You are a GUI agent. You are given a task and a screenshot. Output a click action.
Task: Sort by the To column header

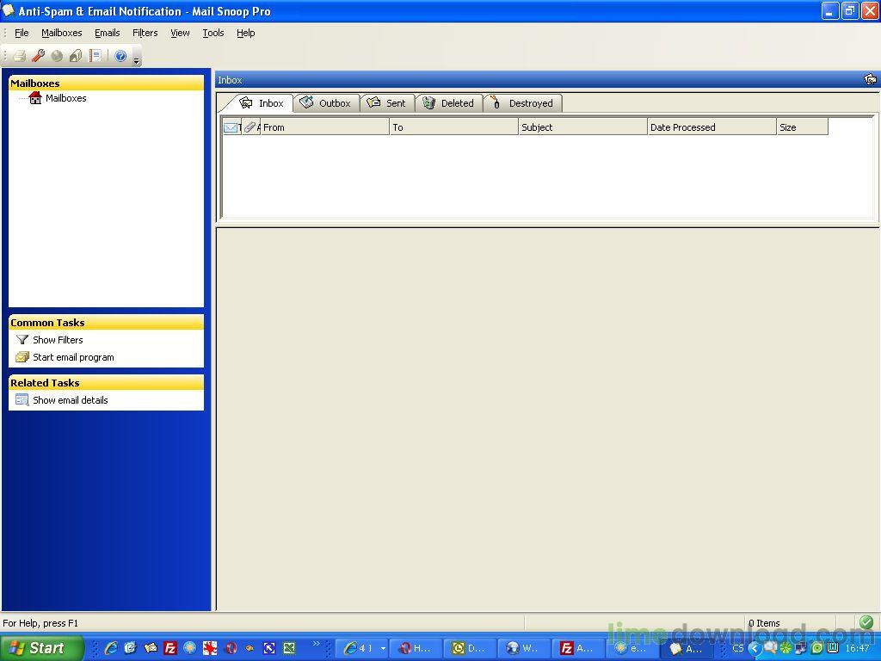pyautogui.click(x=454, y=127)
